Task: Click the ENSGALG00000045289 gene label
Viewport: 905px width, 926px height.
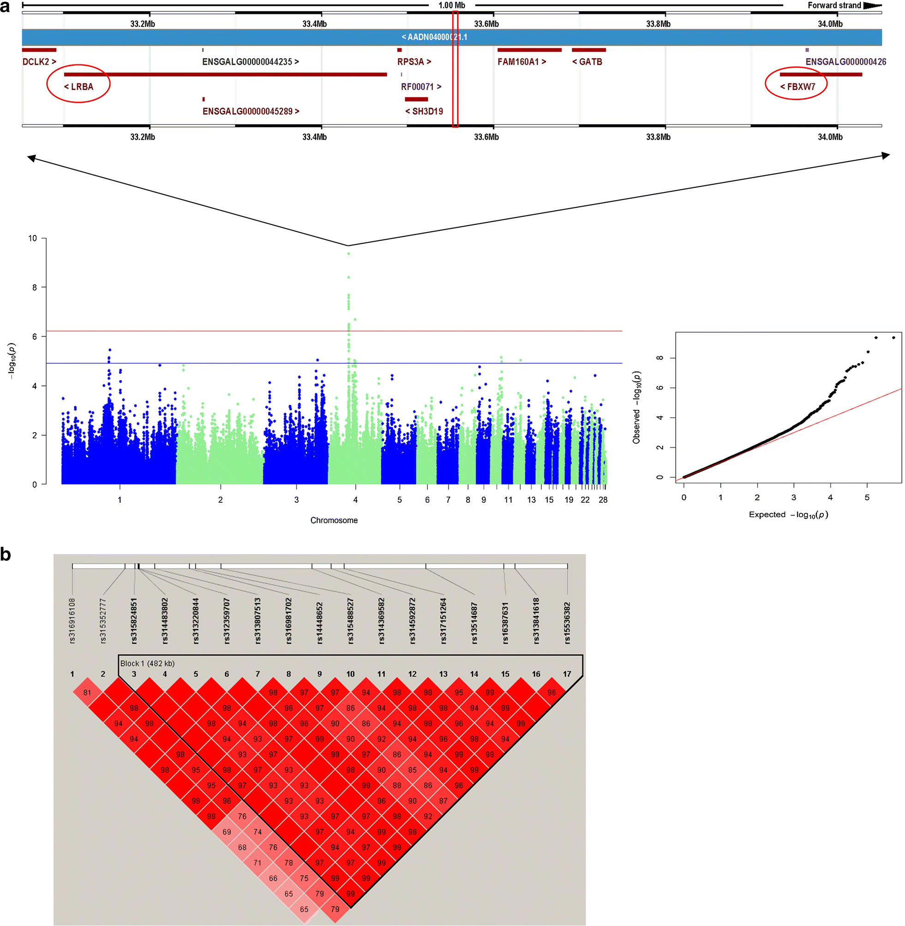Action: click(251, 111)
